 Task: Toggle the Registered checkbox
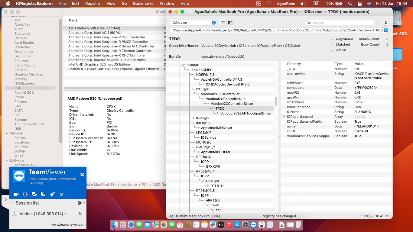click(332, 39)
